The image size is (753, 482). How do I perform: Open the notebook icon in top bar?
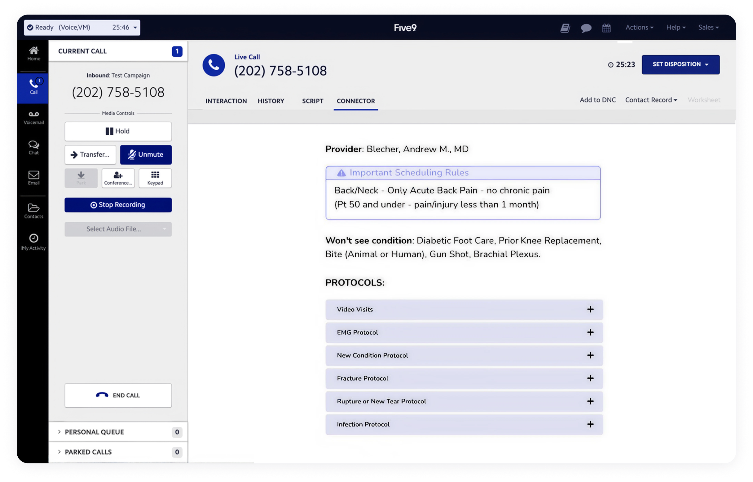tap(565, 28)
